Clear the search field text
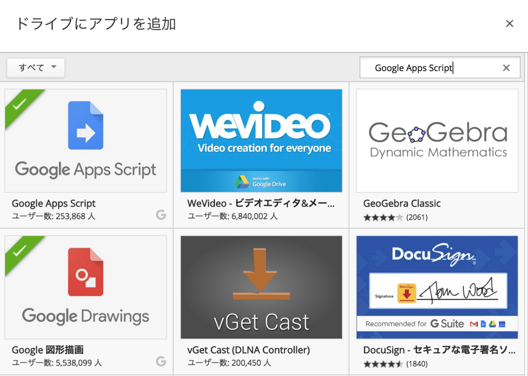528x376 pixels. point(506,68)
